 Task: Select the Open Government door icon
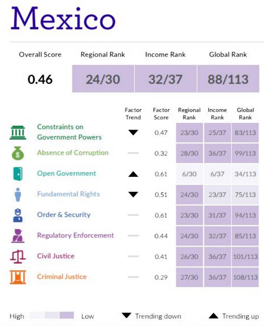(x=18, y=174)
